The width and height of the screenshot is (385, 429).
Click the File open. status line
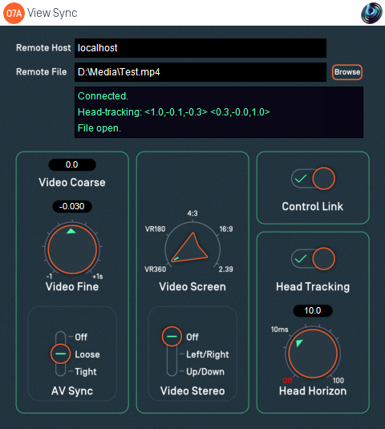coord(99,128)
